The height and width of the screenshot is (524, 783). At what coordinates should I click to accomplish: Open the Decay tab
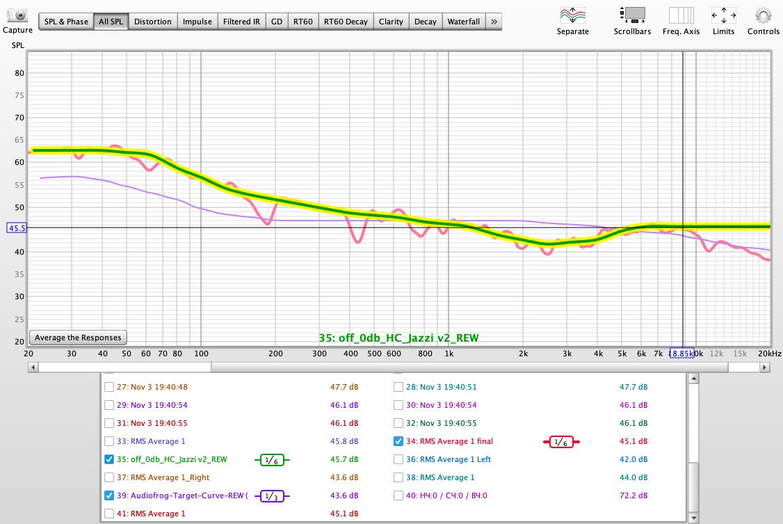[426, 22]
